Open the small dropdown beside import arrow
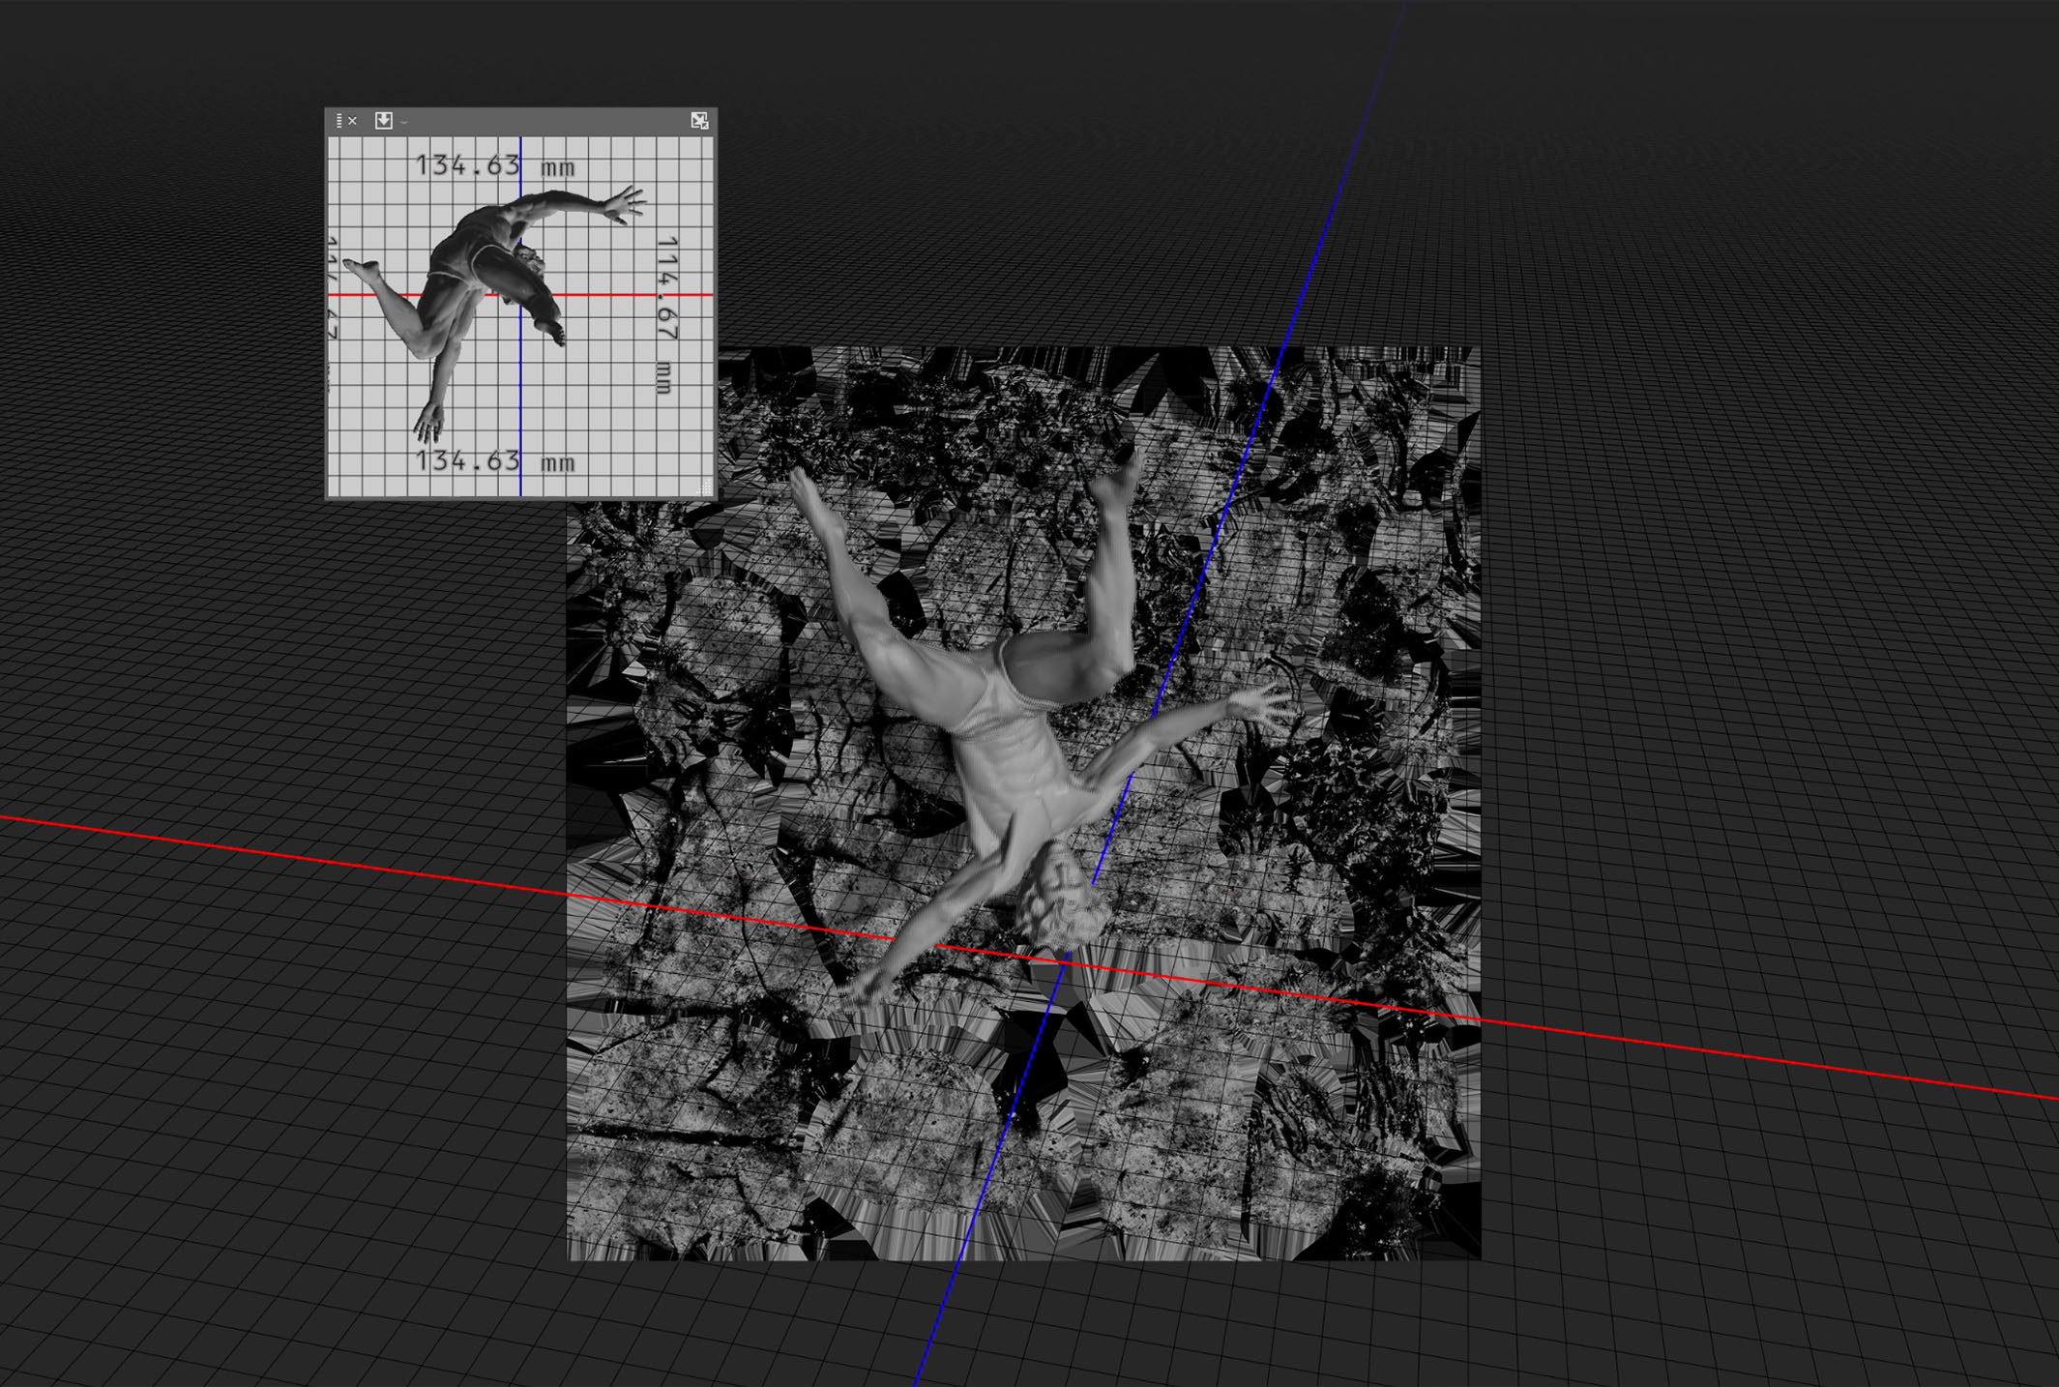 tap(404, 122)
